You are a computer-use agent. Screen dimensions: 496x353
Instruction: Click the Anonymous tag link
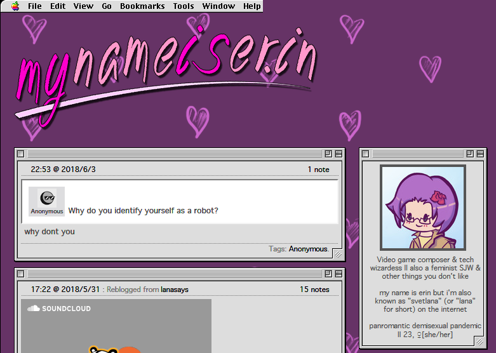pyautogui.click(x=308, y=249)
